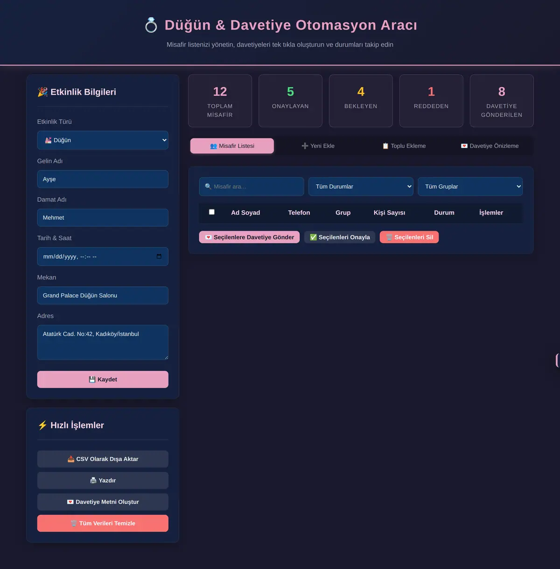Click the Onaylayan stat card showing 5
Image resolution: width=560 pixels, height=569 pixels.
point(290,101)
